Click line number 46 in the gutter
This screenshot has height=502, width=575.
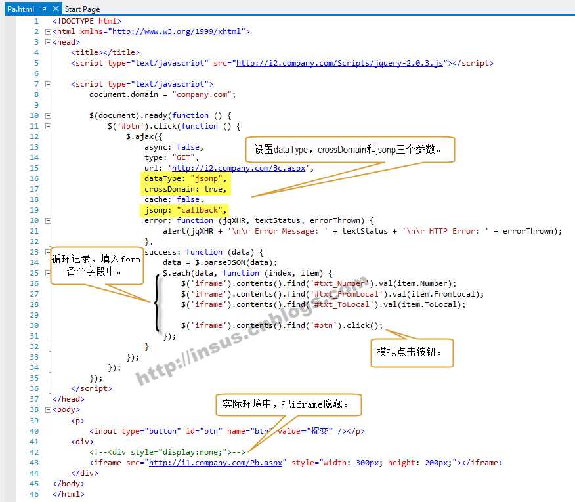[34, 494]
